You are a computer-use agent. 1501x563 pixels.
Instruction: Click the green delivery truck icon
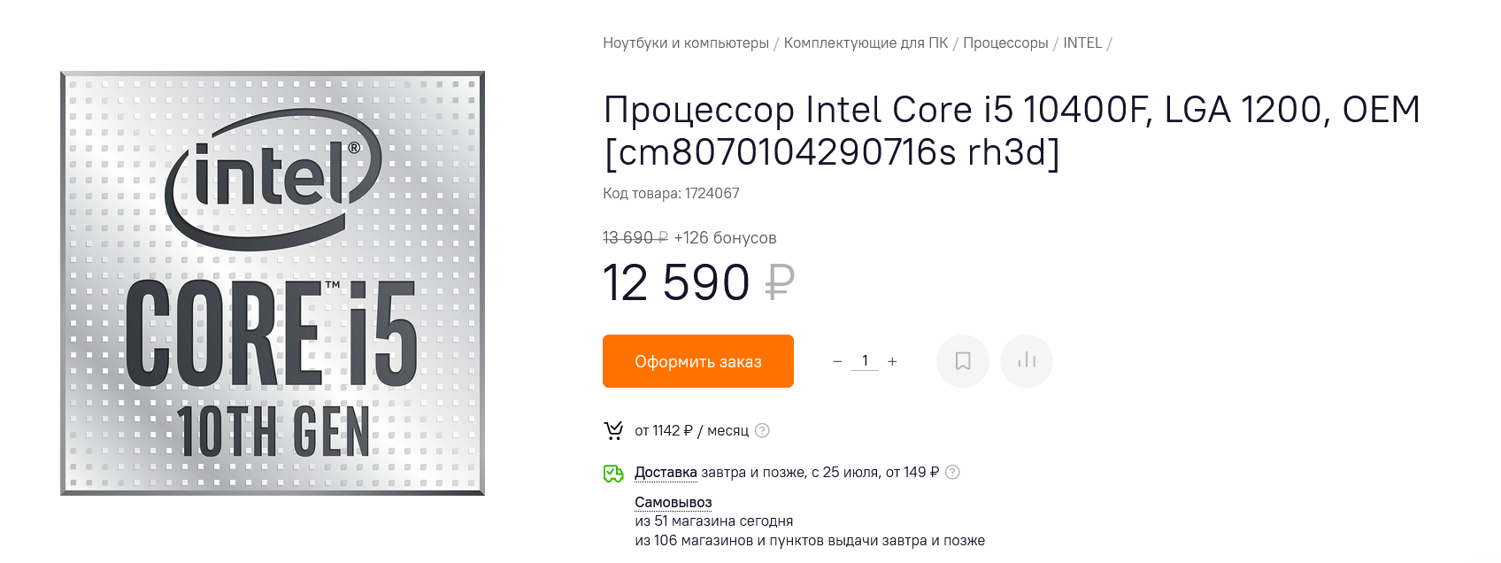pyautogui.click(x=613, y=473)
